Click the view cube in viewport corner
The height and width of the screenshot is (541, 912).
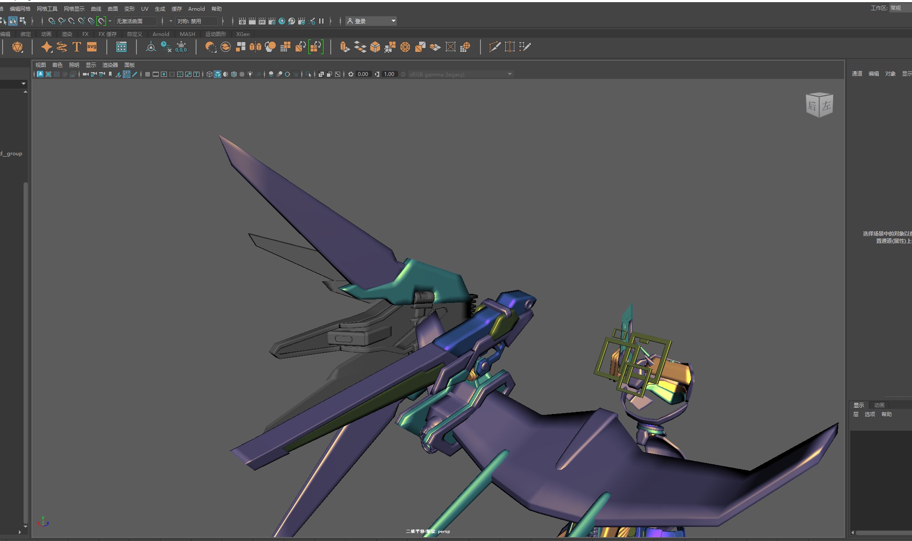click(x=819, y=105)
